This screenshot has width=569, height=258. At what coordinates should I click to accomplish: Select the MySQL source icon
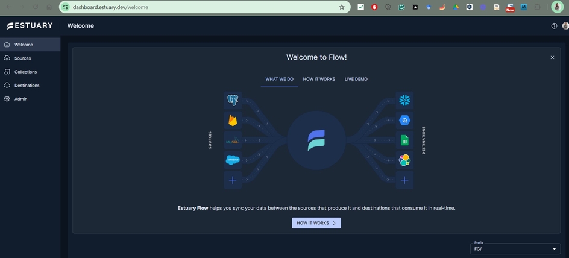(x=233, y=140)
